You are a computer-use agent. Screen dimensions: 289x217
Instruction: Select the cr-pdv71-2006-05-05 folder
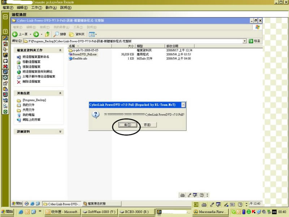(x=83, y=50)
